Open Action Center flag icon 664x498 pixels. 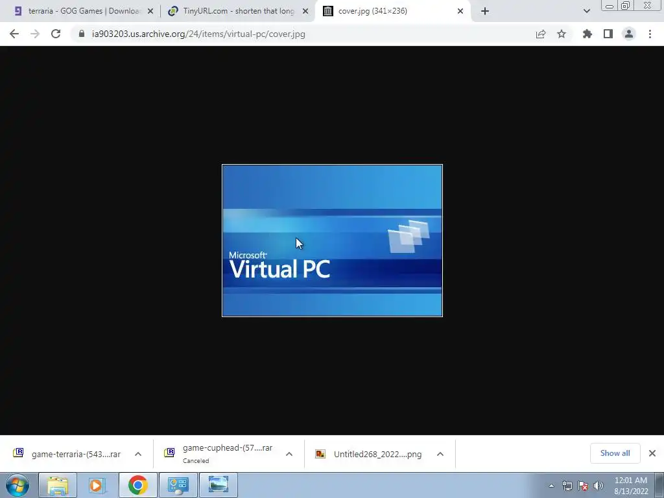(x=583, y=486)
